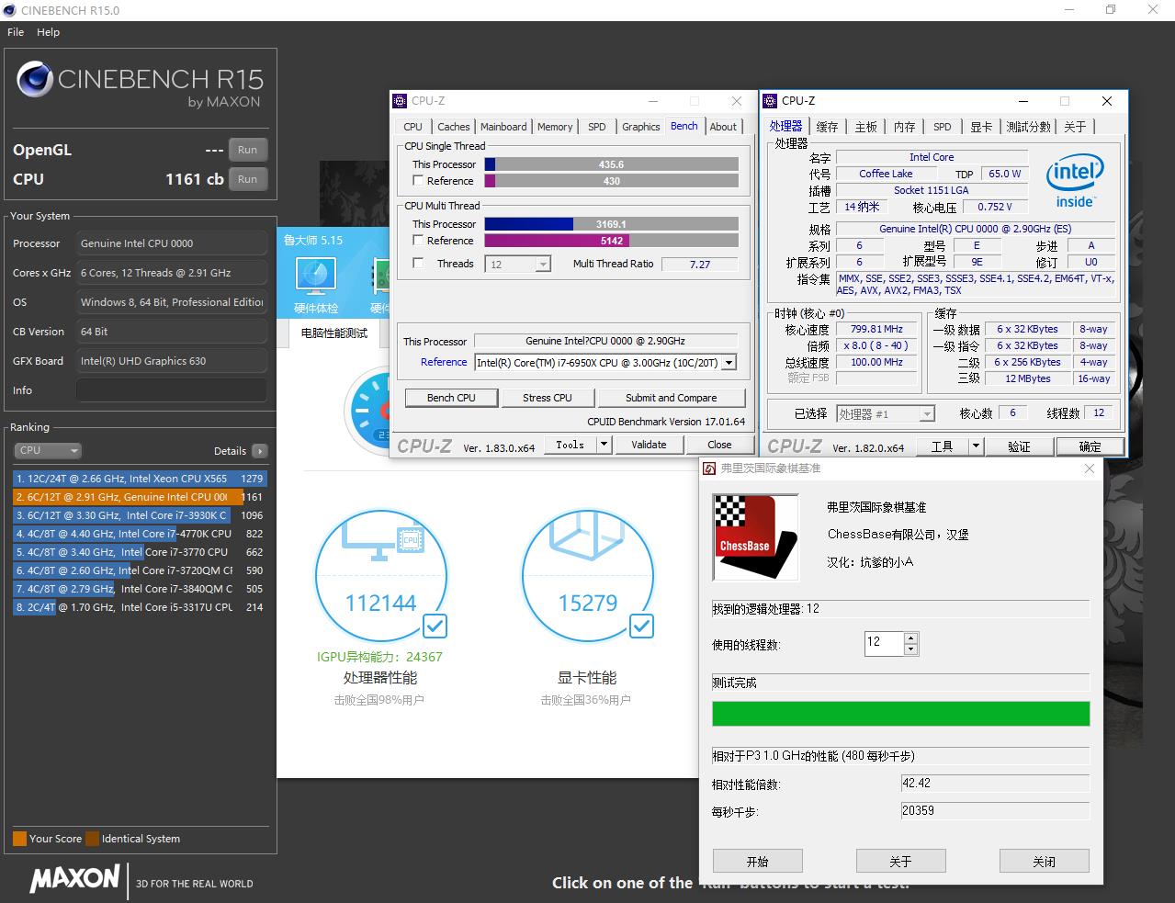Toggle multi thread Reference checkbox

(x=419, y=241)
